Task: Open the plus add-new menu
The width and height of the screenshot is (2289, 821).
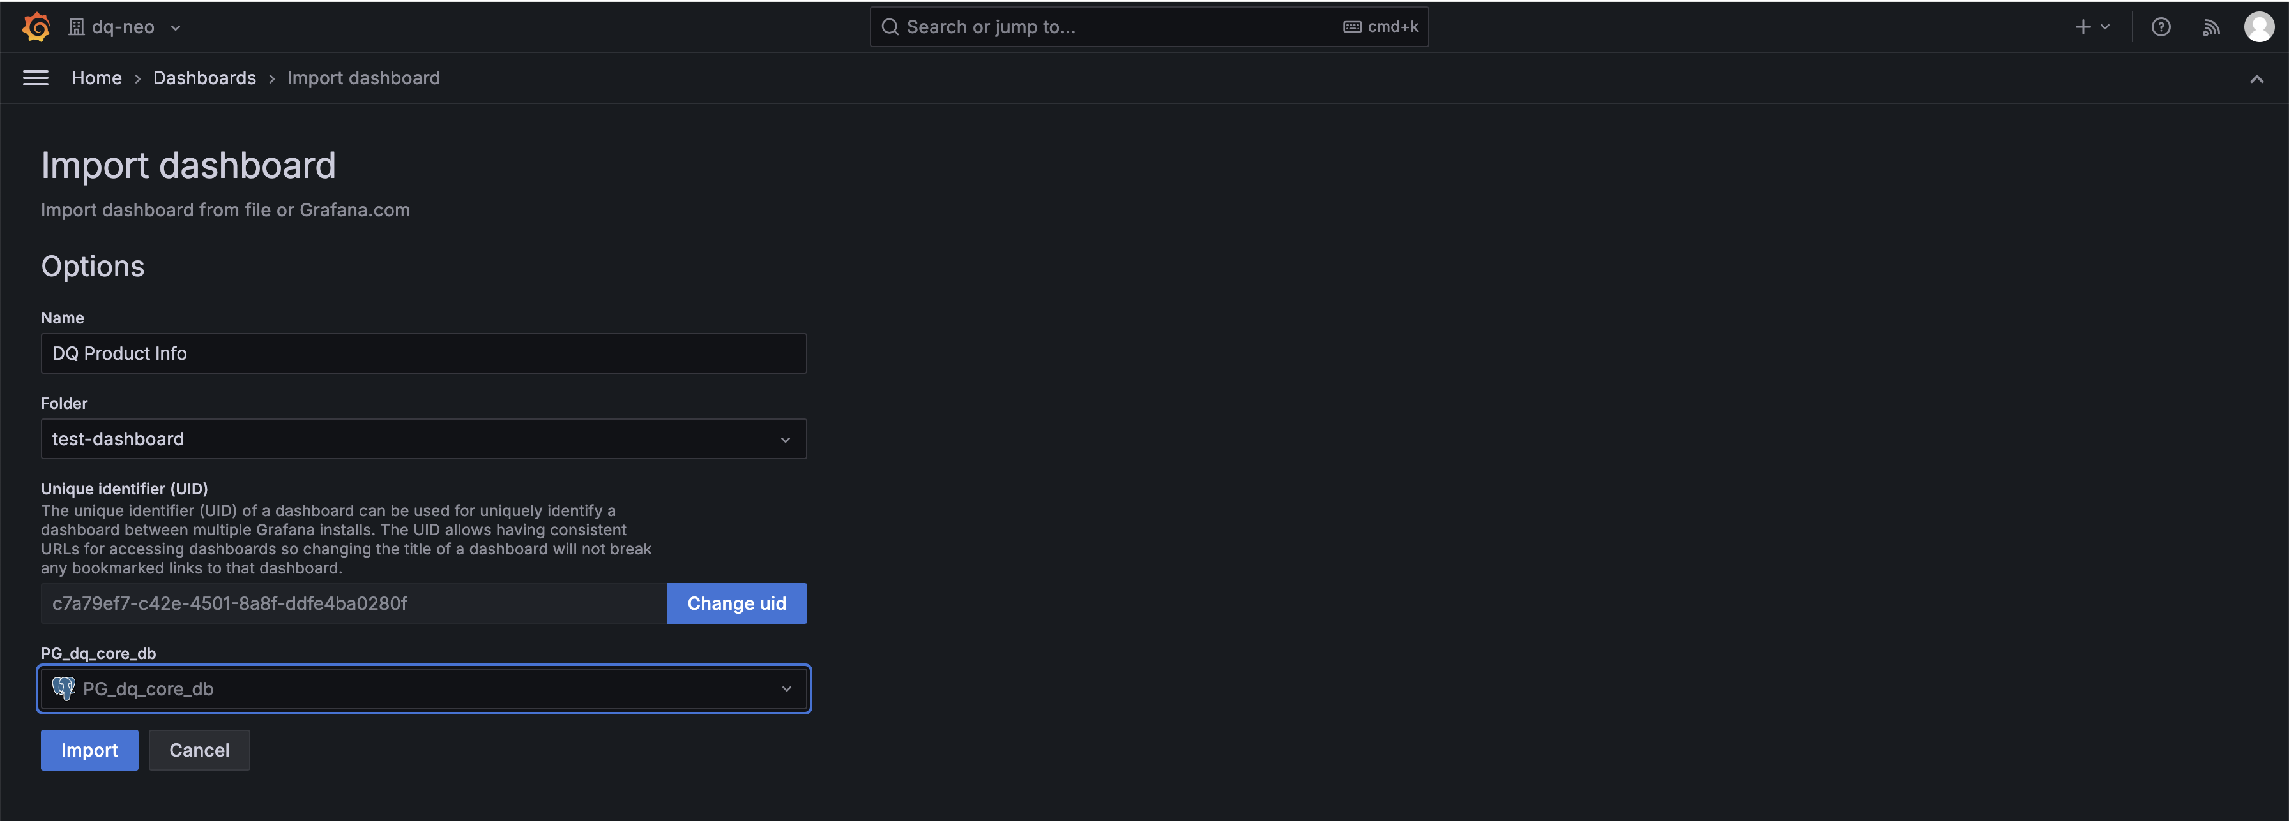Action: coord(2092,27)
